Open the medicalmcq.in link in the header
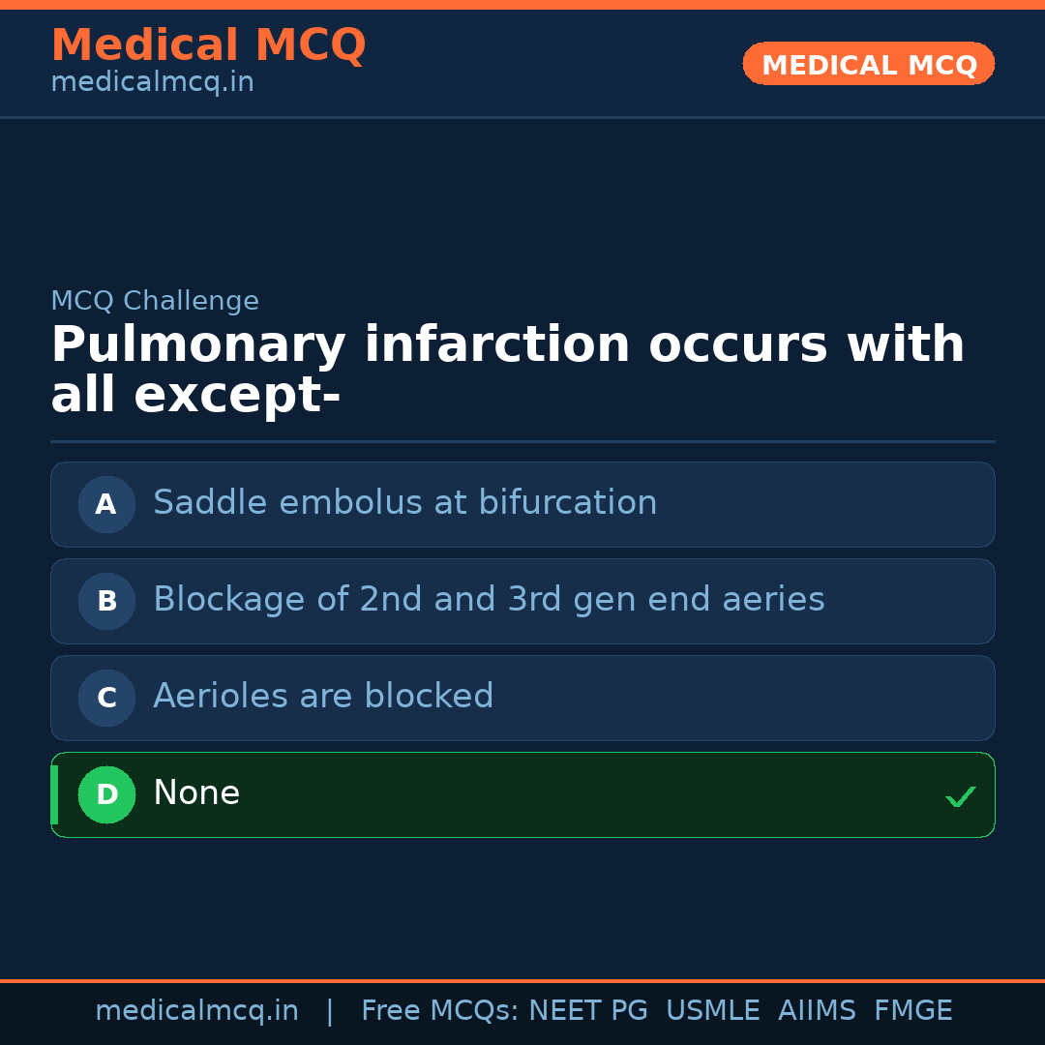The image size is (1045, 1045). coord(152,83)
